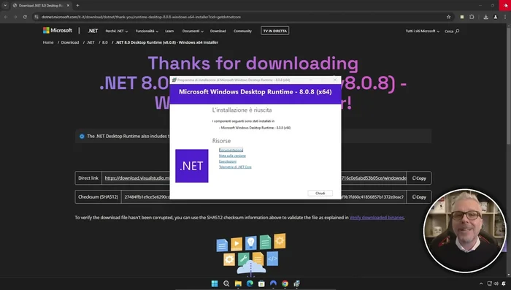
Task: Bookmark the page with the star icon
Action: pos(448,17)
